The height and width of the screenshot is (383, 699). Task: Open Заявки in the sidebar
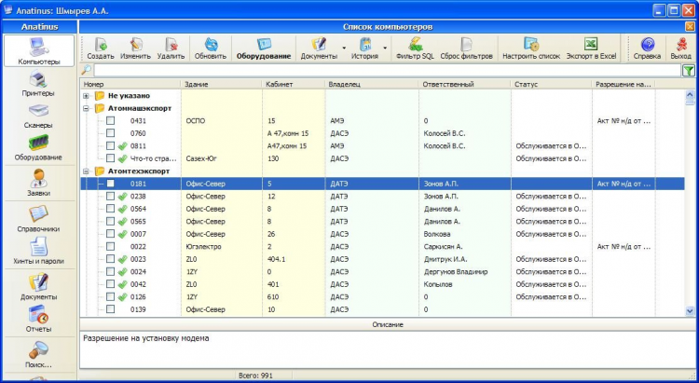click(x=38, y=182)
